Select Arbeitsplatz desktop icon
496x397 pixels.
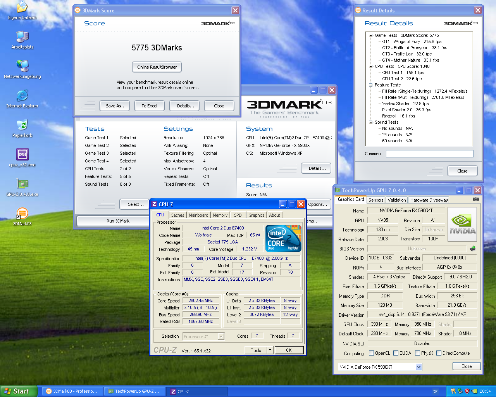22,36
